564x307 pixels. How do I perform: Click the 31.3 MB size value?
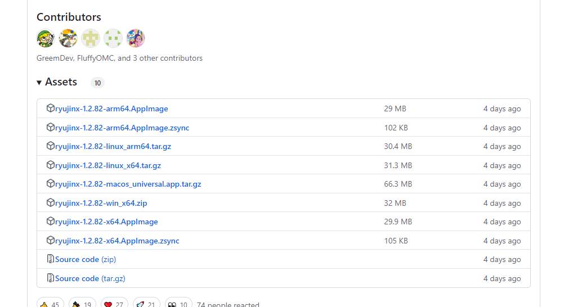pyautogui.click(x=398, y=165)
